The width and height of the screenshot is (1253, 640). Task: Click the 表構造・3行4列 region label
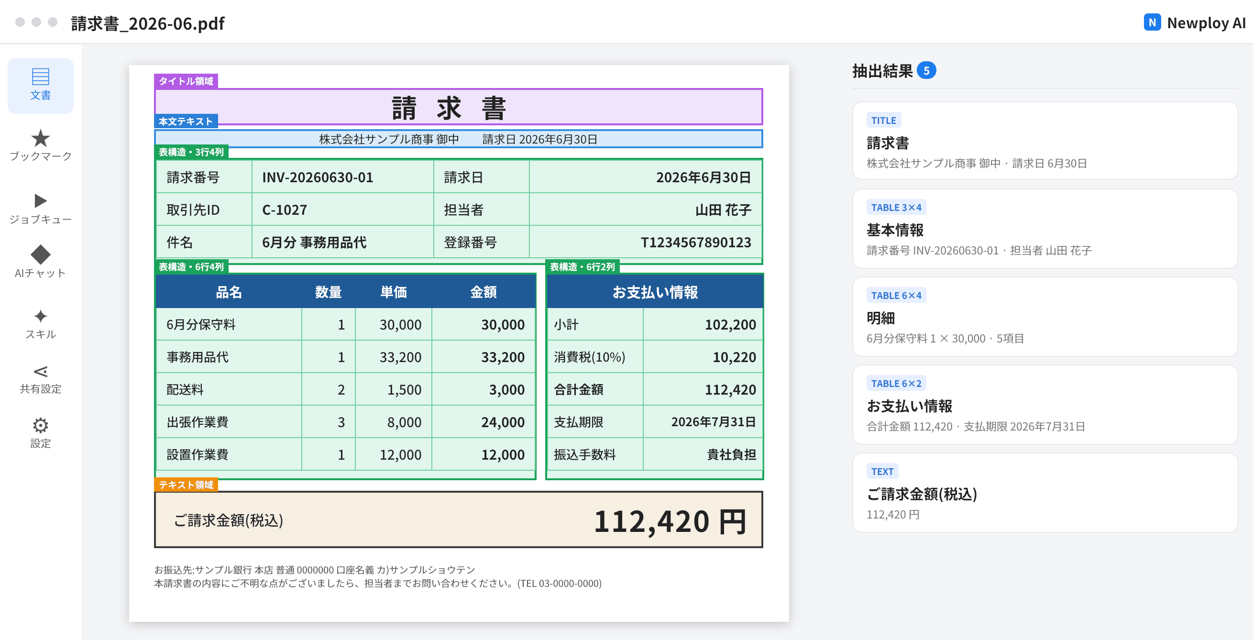pos(191,152)
